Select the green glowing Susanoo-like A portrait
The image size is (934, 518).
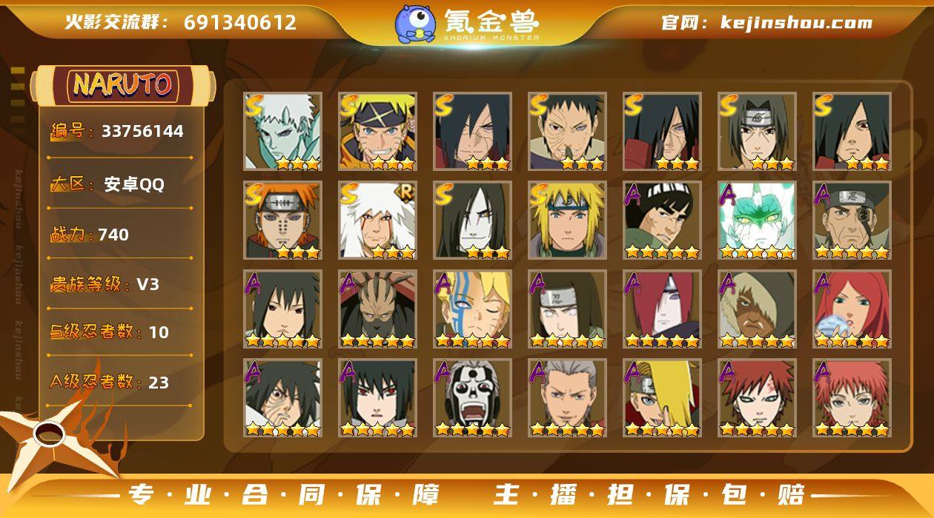coord(757,221)
